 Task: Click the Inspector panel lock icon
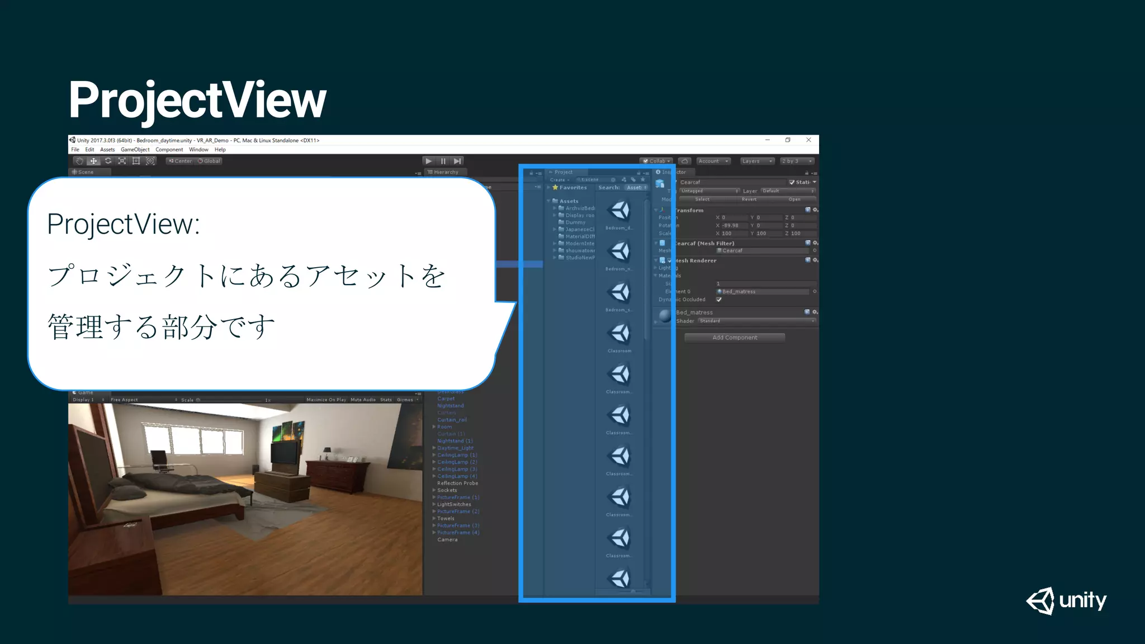(807, 173)
